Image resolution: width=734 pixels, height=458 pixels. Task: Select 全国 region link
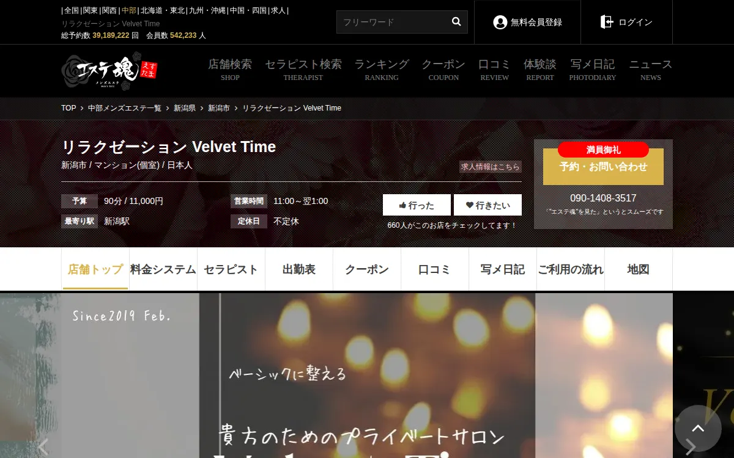(72, 10)
